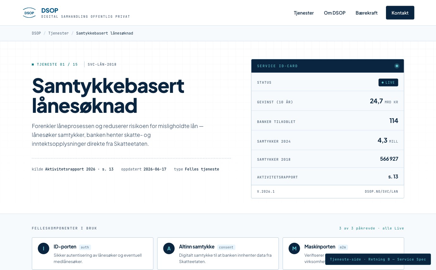436x270 pixels.
Task: Click the DSOP oval logo icon
Action: click(x=29, y=13)
